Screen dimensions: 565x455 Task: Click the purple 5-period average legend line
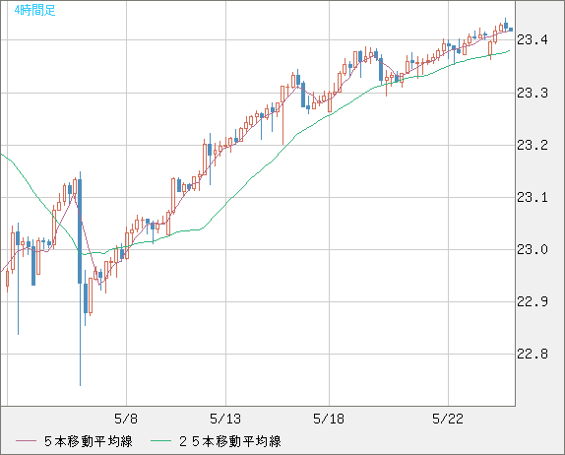click(26, 441)
